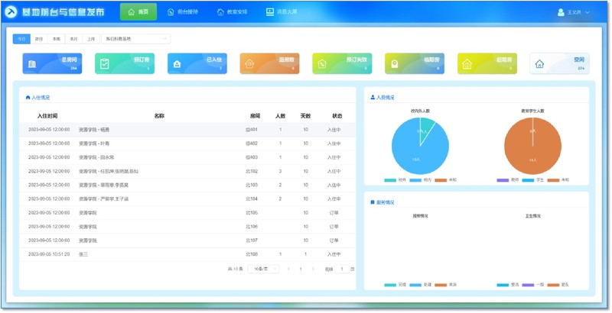
Task: Click the 入住时间 column header
Action: tap(47, 116)
